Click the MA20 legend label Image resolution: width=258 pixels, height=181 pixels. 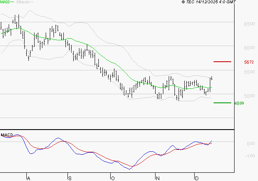coord(5,2)
